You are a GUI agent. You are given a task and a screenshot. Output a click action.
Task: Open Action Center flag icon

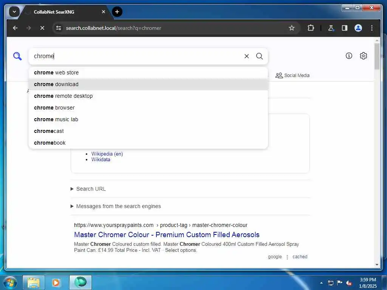click(340, 283)
